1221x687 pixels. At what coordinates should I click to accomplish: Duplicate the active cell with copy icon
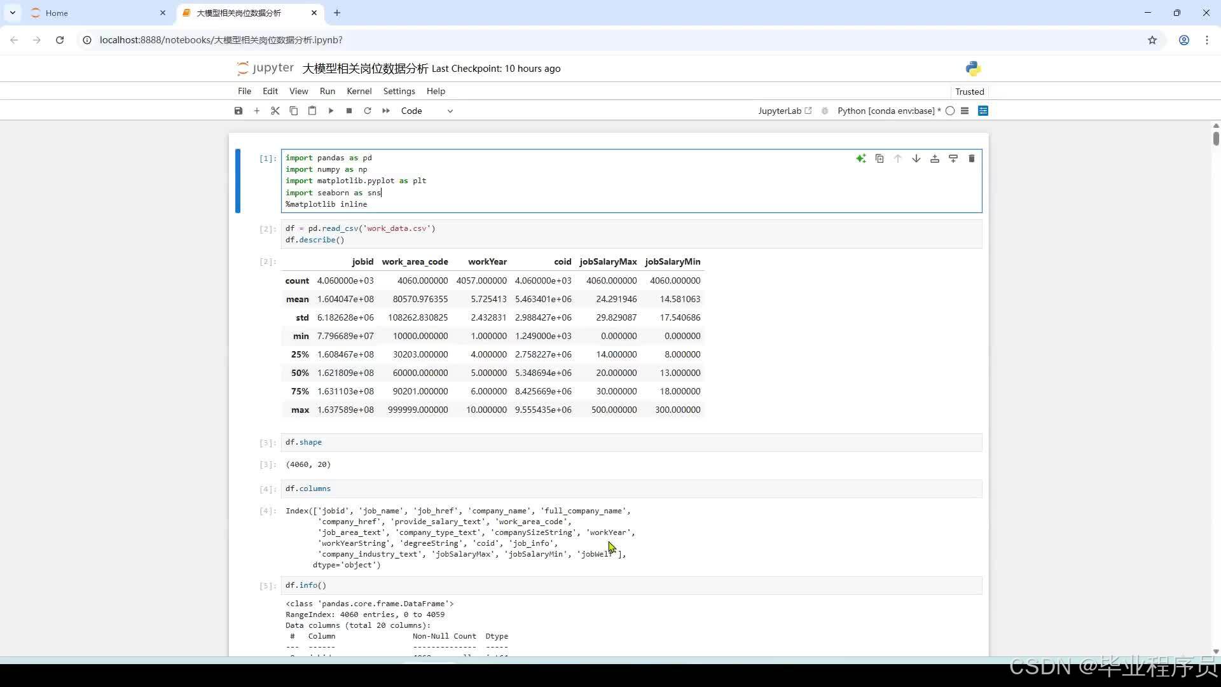click(x=880, y=158)
